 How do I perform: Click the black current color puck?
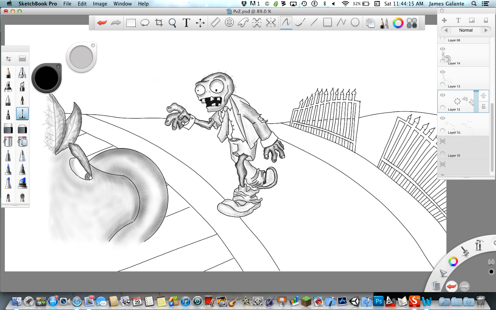pyautogui.click(x=46, y=78)
